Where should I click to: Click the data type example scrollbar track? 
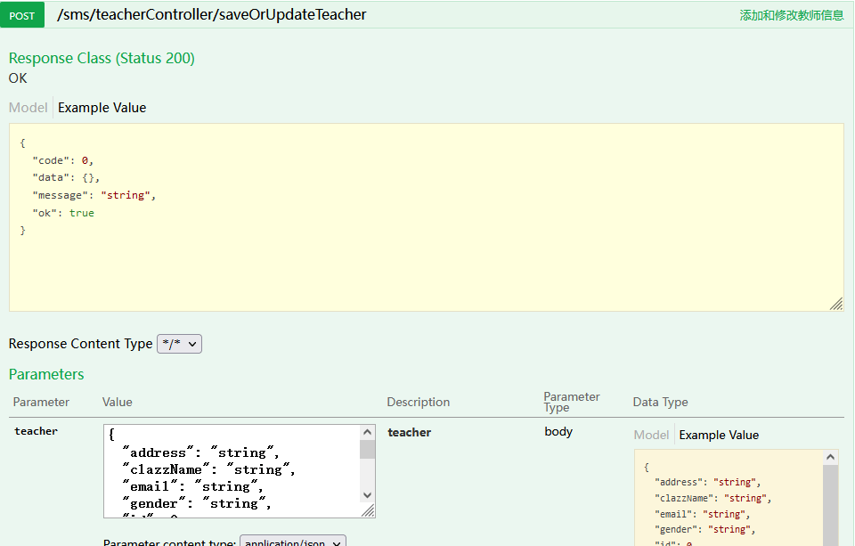tap(830, 506)
